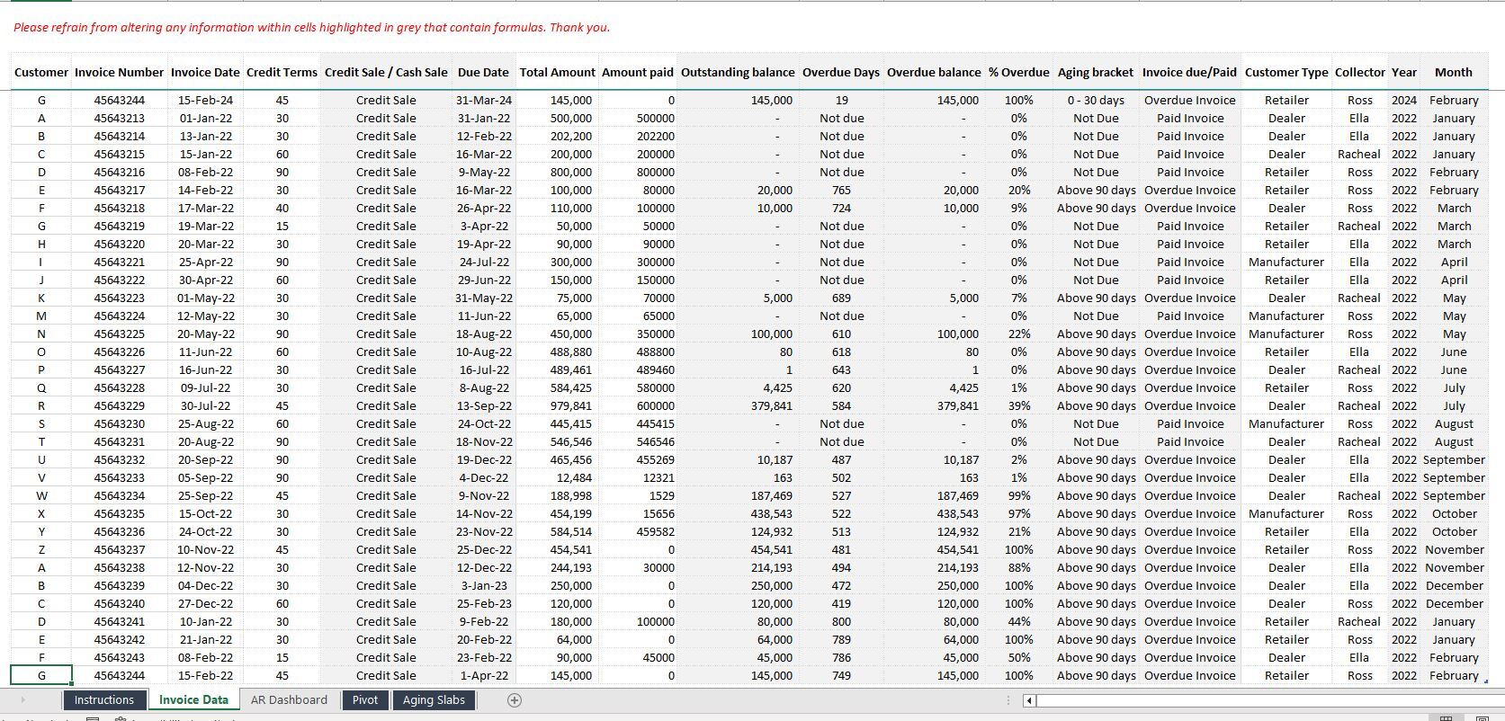1505x721 pixels.
Task: Select the Total Amount header cell
Action: click(x=557, y=72)
